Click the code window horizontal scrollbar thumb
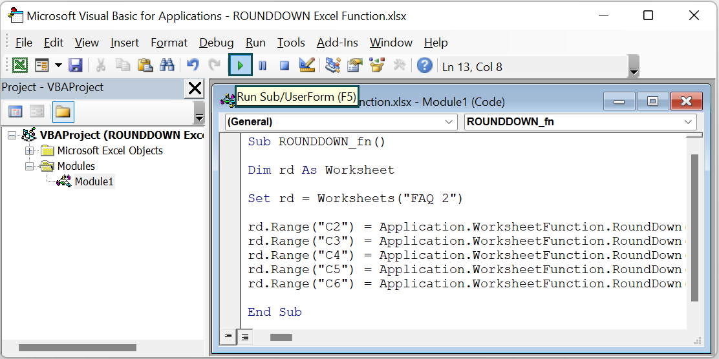Image resolution: width=719 pixels, height=359 pixels. pos(281,338)
